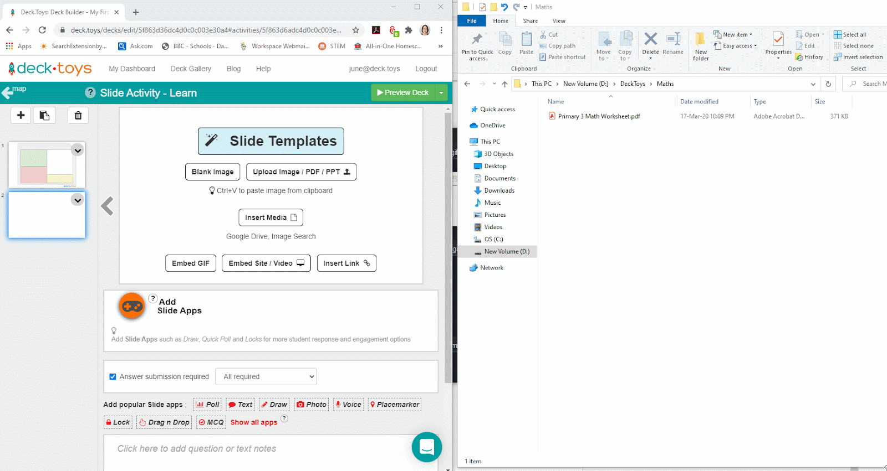Click Delete in File Explorer ribbon

coord(650,44)
